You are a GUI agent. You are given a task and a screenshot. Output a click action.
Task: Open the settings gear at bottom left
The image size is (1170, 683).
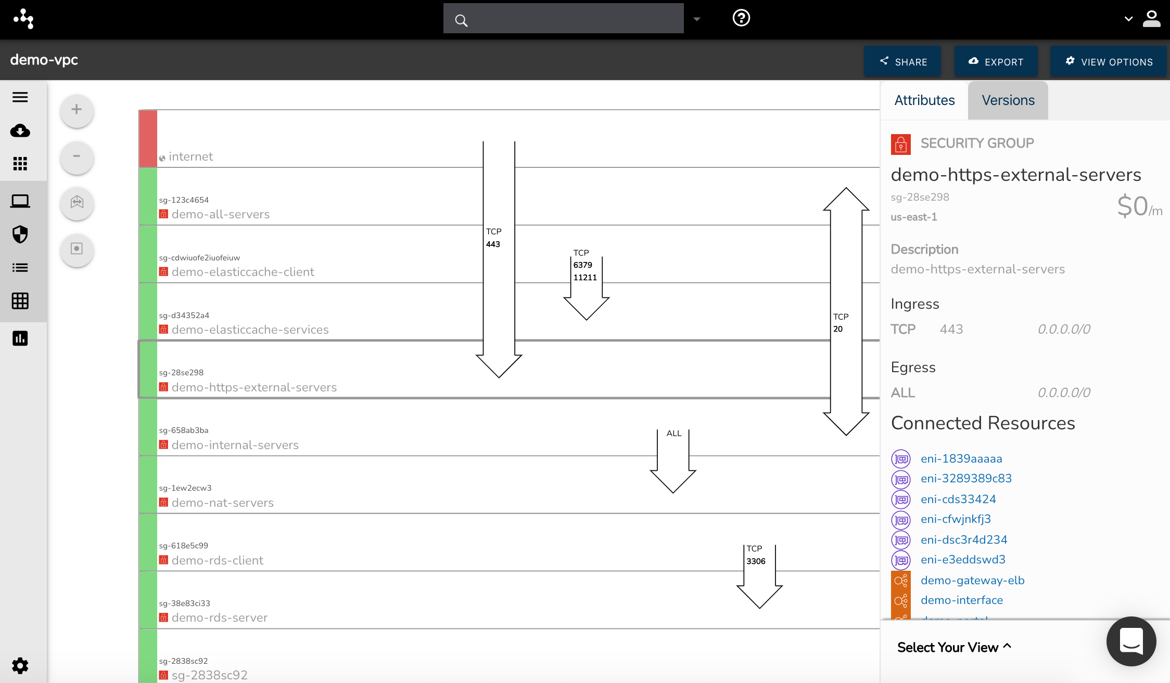point(20,666)
